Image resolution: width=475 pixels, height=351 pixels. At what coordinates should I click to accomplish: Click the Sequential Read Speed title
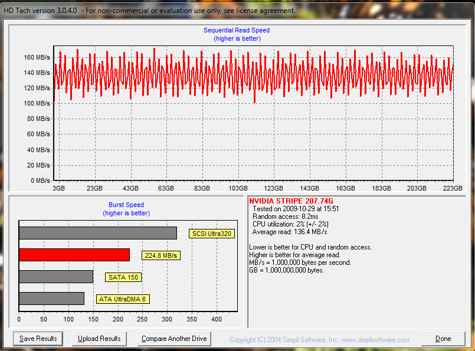click(x=237, y=30)
